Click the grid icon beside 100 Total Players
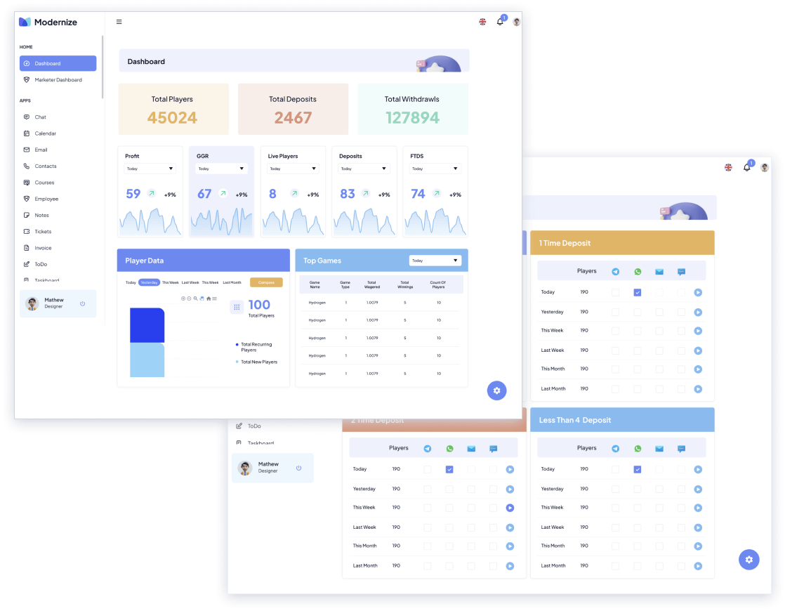 point(237,307)
